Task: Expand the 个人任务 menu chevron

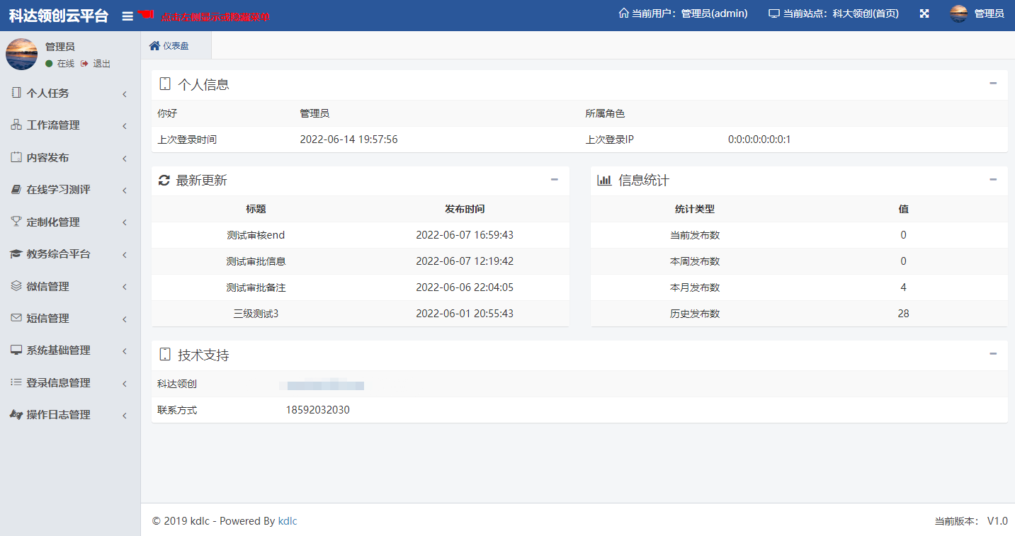Action: point(125,93)
